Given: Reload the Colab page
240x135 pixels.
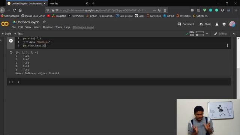Looking at the screenshot, I should 14,10.
